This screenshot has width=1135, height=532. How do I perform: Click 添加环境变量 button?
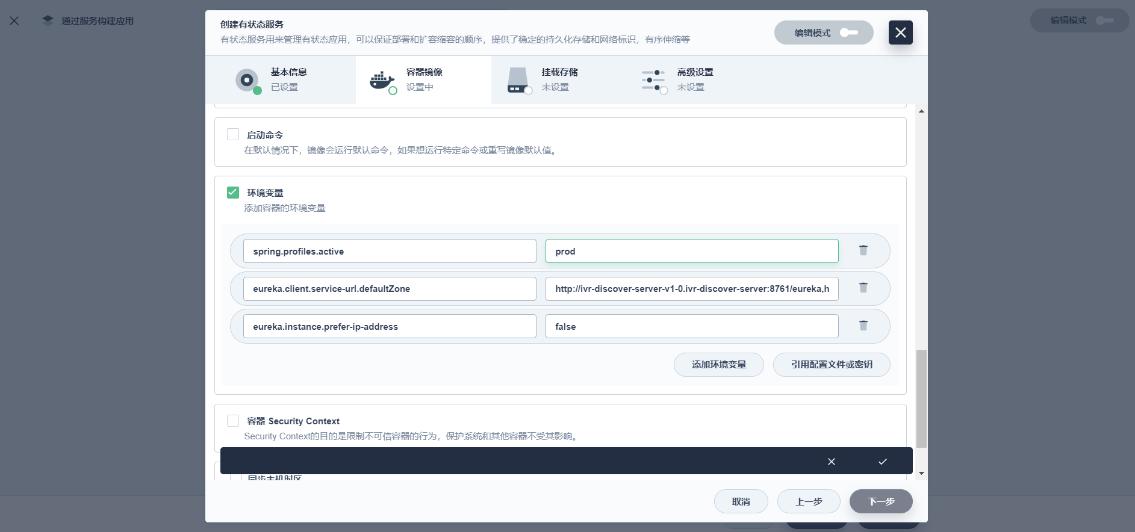pos(719,365)
